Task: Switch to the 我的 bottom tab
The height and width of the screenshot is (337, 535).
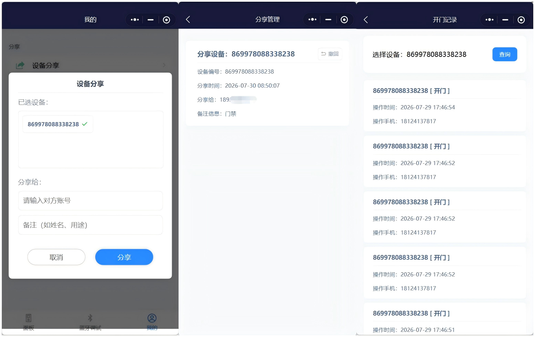Action: (x=152, y=322)
